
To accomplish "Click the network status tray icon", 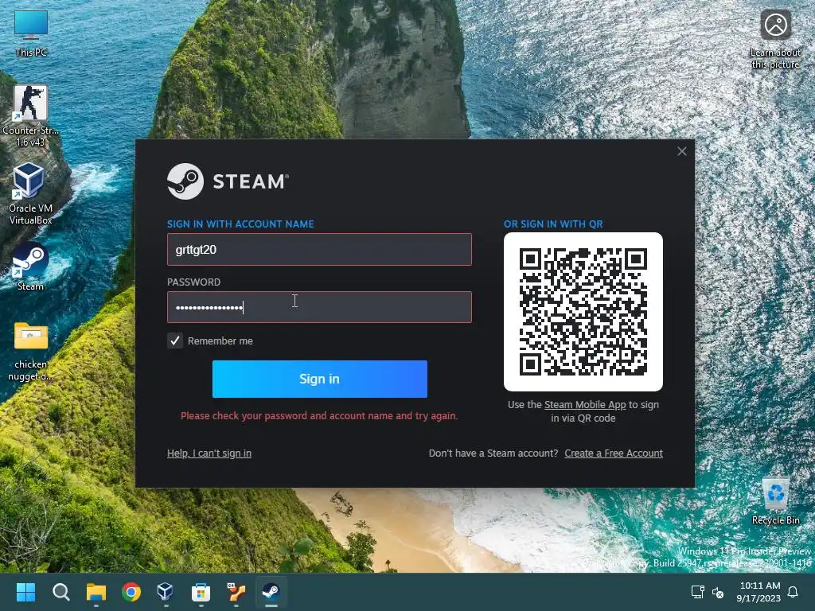I will 697,592.
